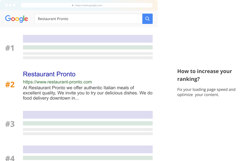Open the green restaurant-pronto.com URL link
251x161 pixels.
(x=57, y=82)
